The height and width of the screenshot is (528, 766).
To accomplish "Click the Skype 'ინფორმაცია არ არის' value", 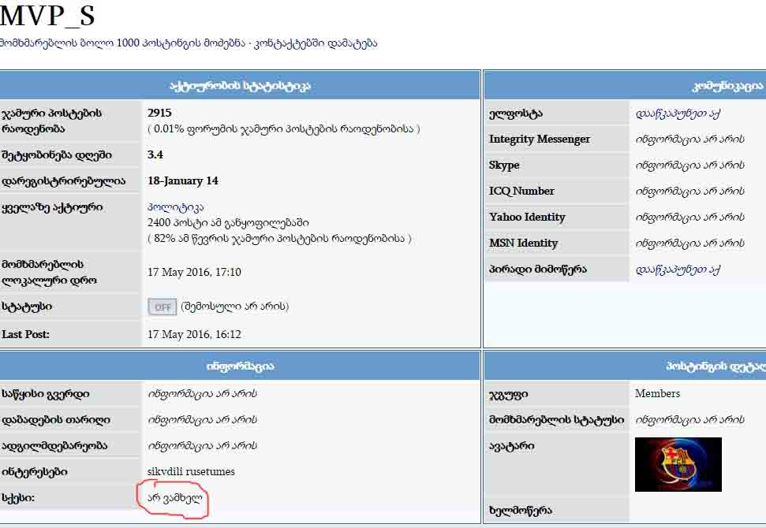I will [x=689, y=165].
